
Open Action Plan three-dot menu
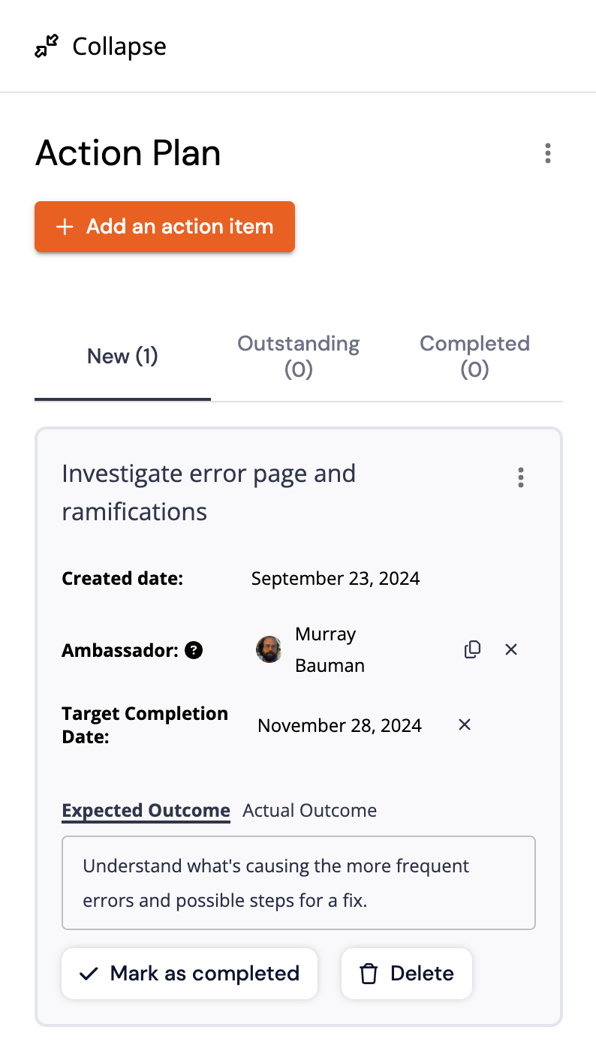548,153
